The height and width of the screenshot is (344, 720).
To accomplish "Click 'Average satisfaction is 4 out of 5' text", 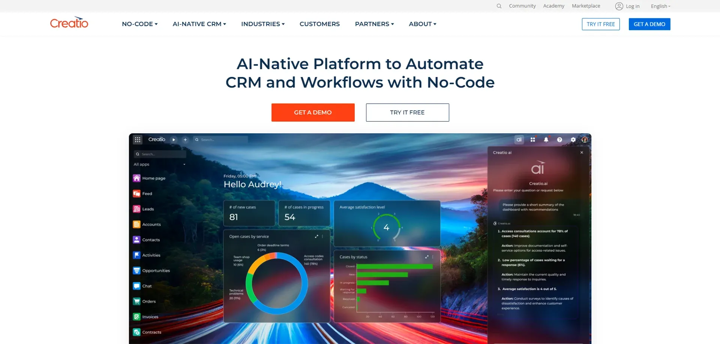I will tap(527, 289).
